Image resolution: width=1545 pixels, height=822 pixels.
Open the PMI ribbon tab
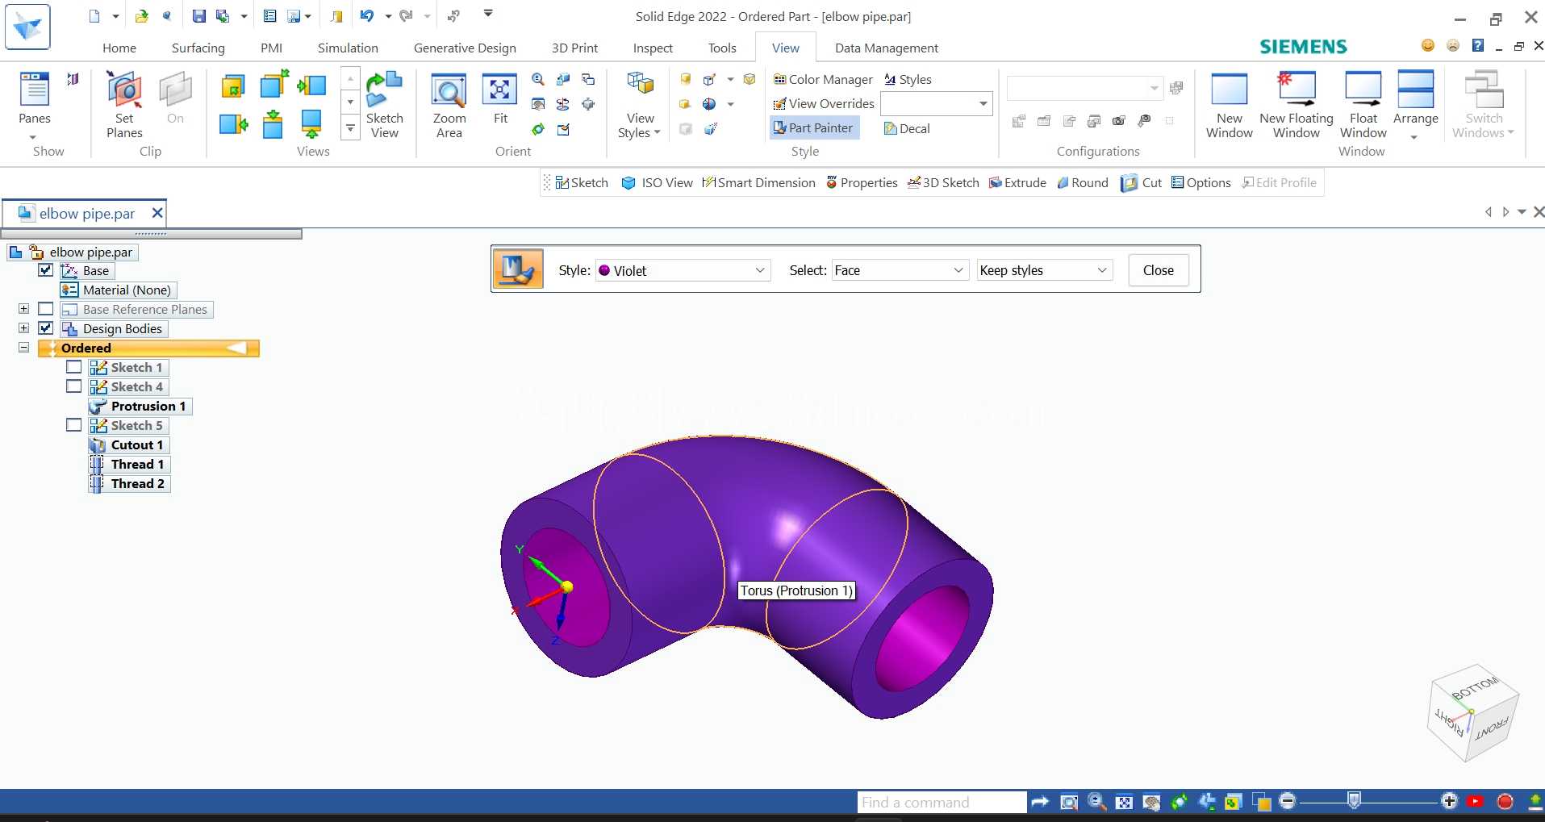click(272, 48)
